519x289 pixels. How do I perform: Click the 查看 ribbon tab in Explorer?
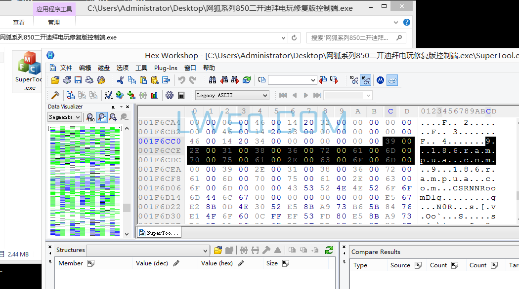click(19, 22)
